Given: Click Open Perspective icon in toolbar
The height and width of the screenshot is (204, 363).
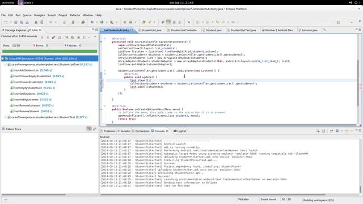Looking at the screenshot, I should click(338, 23).
